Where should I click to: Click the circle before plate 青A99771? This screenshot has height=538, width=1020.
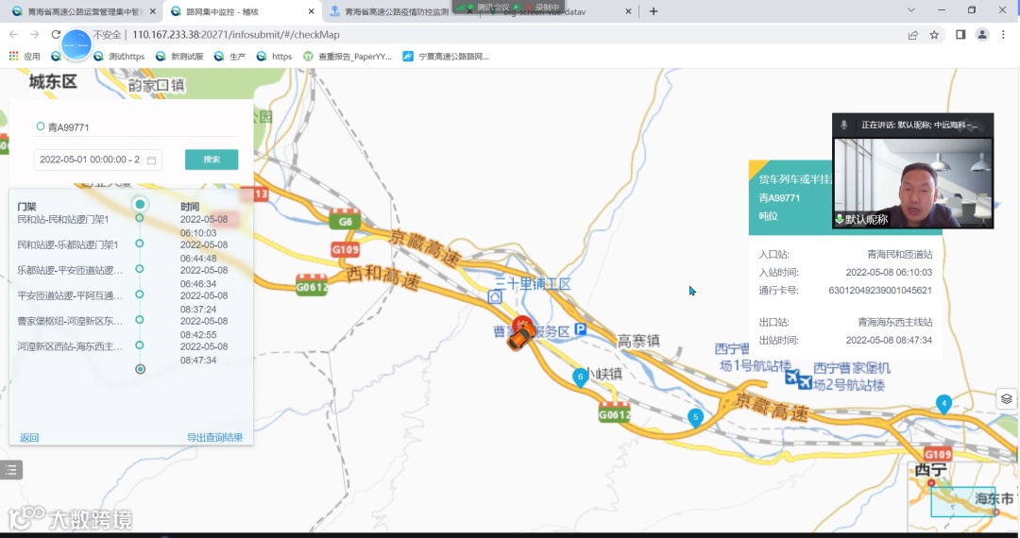pos(41,126)
